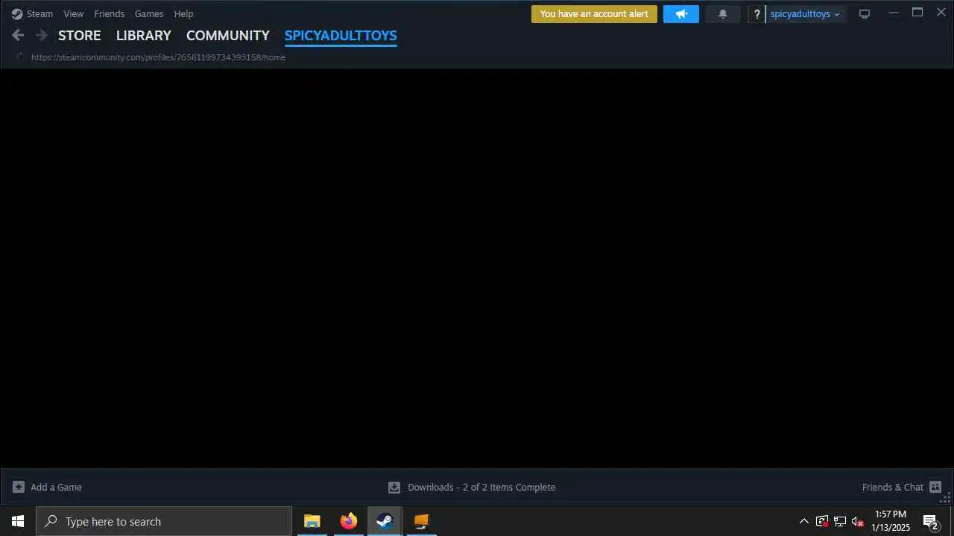Click the tray icon with red badge

[x=822, y=521]
